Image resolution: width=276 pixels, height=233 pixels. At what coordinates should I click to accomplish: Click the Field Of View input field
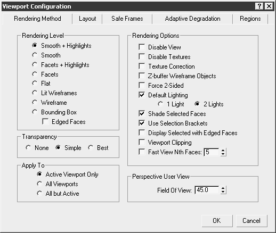pos(207,190)
